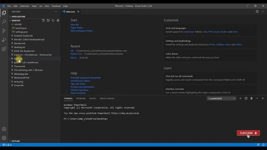The width and height of the screenshot is (267, 150).
Task: Open Color theme customize option
Action: (x=210, y=55)
